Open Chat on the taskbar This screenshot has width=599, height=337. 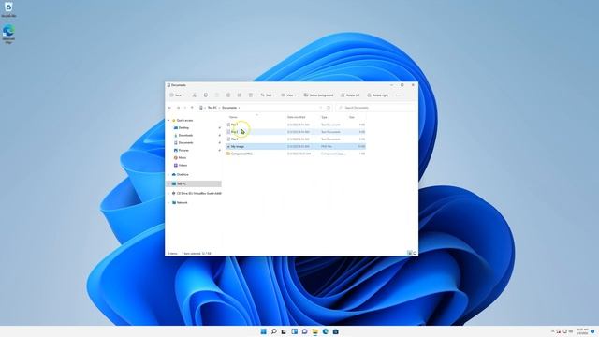304,331
